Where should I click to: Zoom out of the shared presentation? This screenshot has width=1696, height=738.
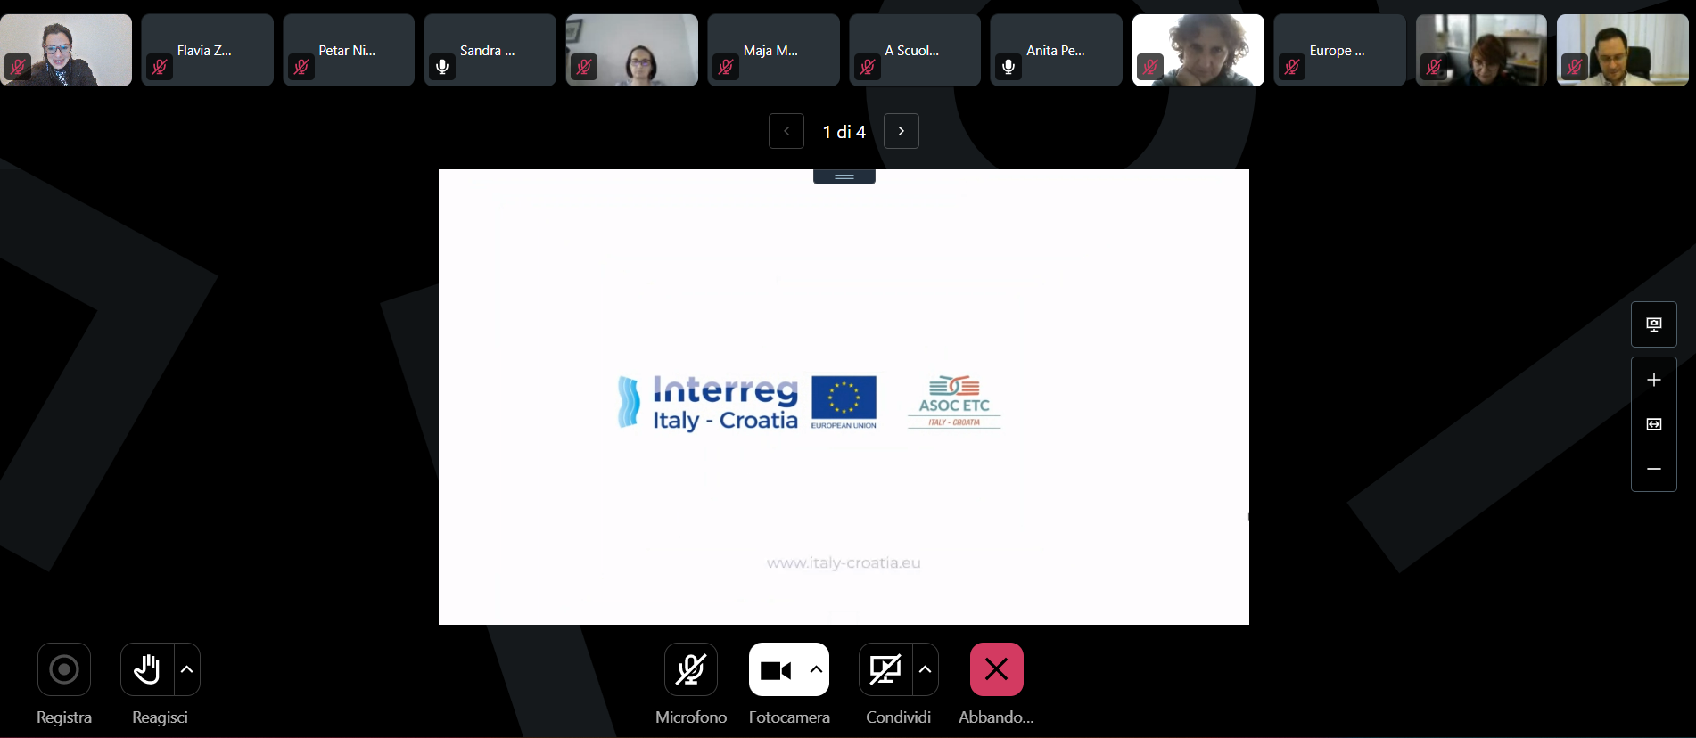click(1654, 469)
